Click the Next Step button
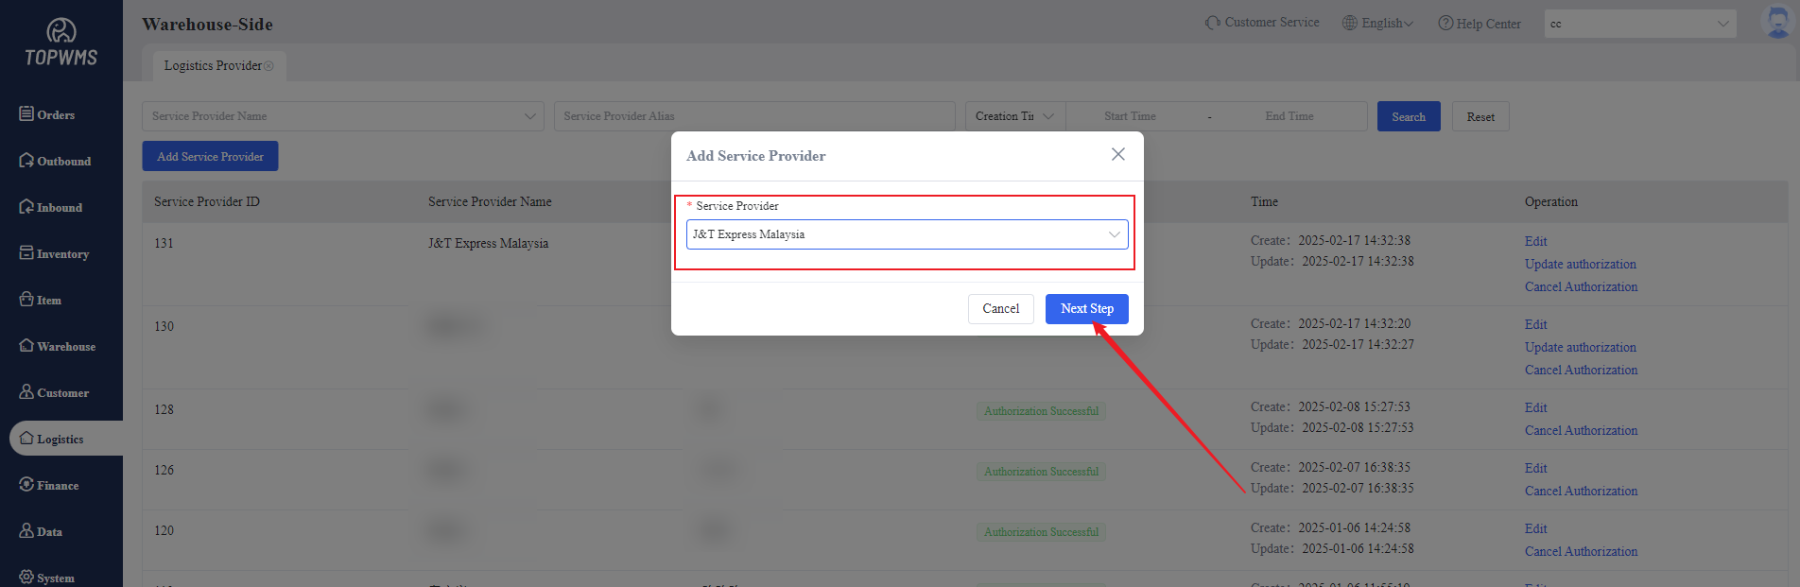This screenshot has width=1800, height=587. click(1086, 309)
